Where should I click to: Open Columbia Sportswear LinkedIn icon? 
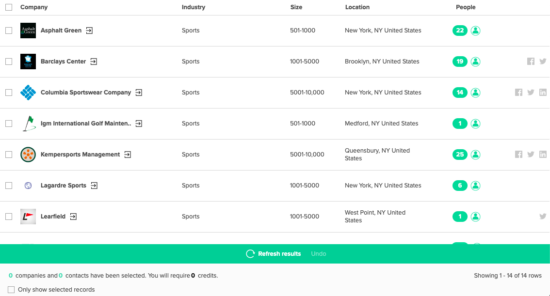[543, 93]
